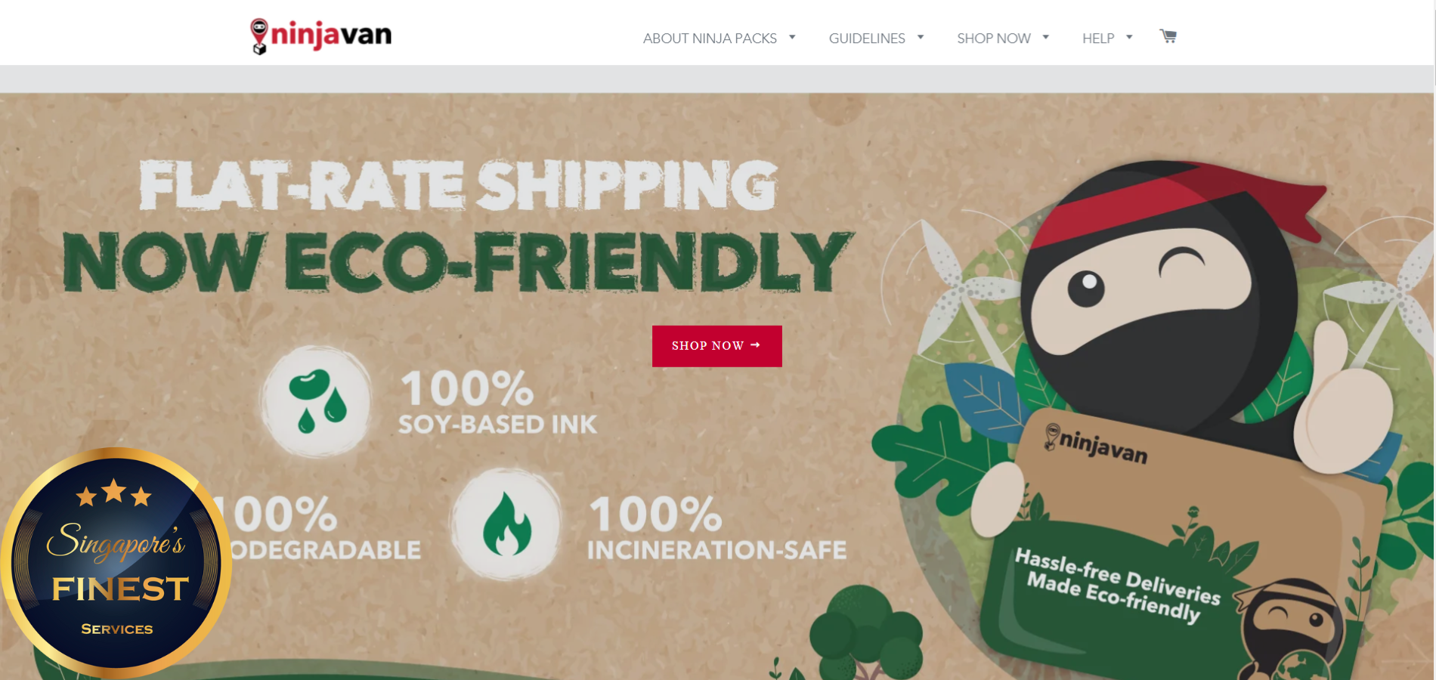Viewport: 1436px width, 680px height.
Task: Click the Ninja Van logo
Action: click(321, 36)
